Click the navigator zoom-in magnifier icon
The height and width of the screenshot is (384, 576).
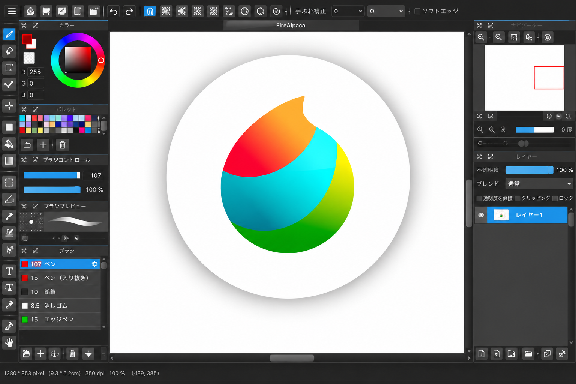click(498, 37)
